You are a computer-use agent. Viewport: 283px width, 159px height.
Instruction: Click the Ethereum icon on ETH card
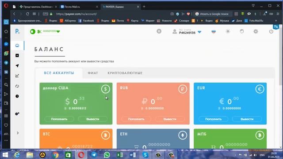pyautogui.click(x=183, y=135)
